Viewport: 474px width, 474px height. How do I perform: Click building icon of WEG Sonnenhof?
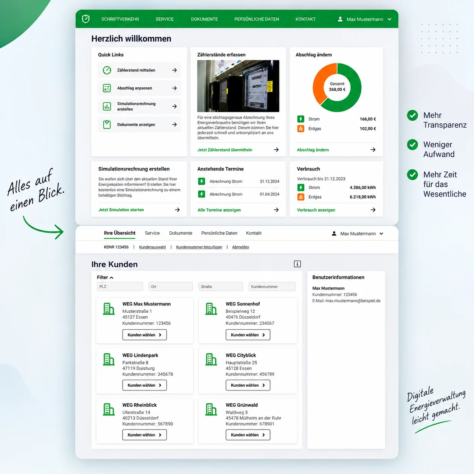click(211, 309)
